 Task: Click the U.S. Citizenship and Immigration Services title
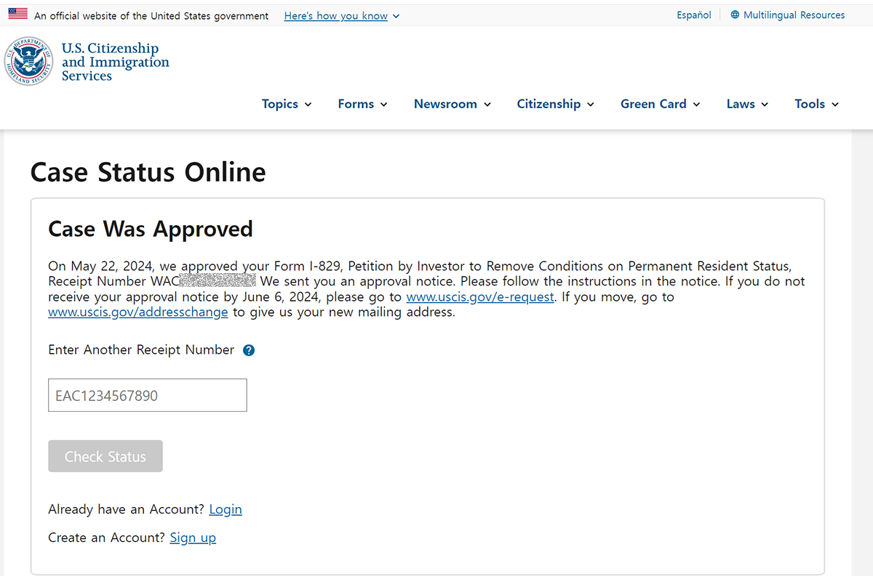[115, 62]
